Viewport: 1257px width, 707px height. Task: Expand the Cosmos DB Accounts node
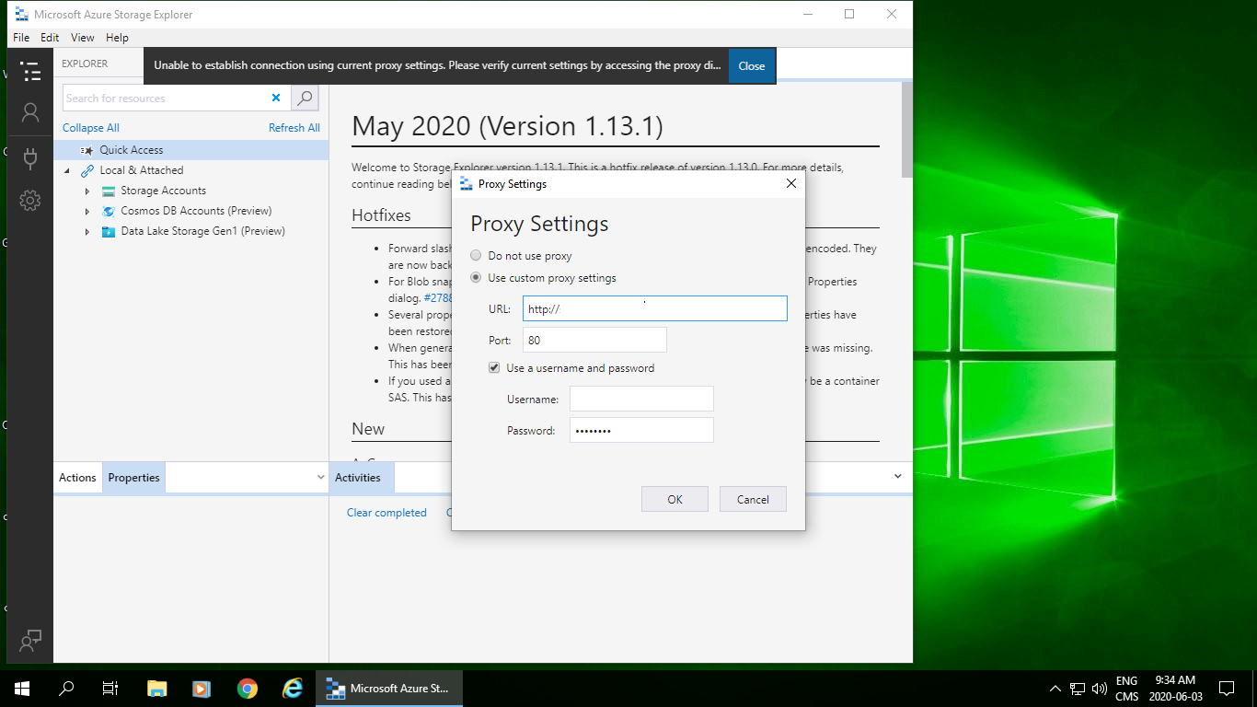coord(87,211)
